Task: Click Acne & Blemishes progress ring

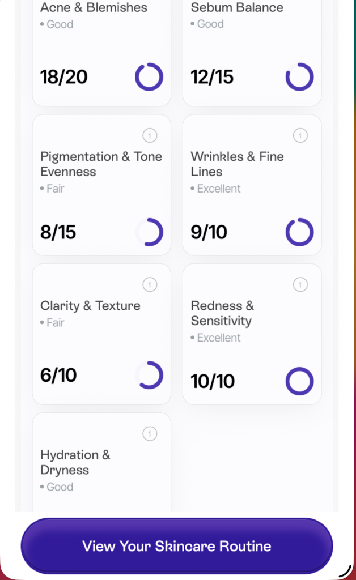Action: coord(149,77)
